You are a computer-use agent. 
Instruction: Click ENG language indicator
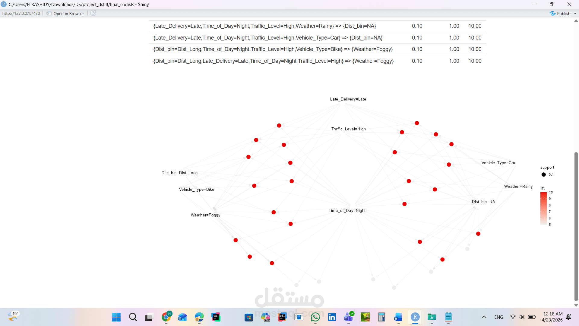click(499, 317)
